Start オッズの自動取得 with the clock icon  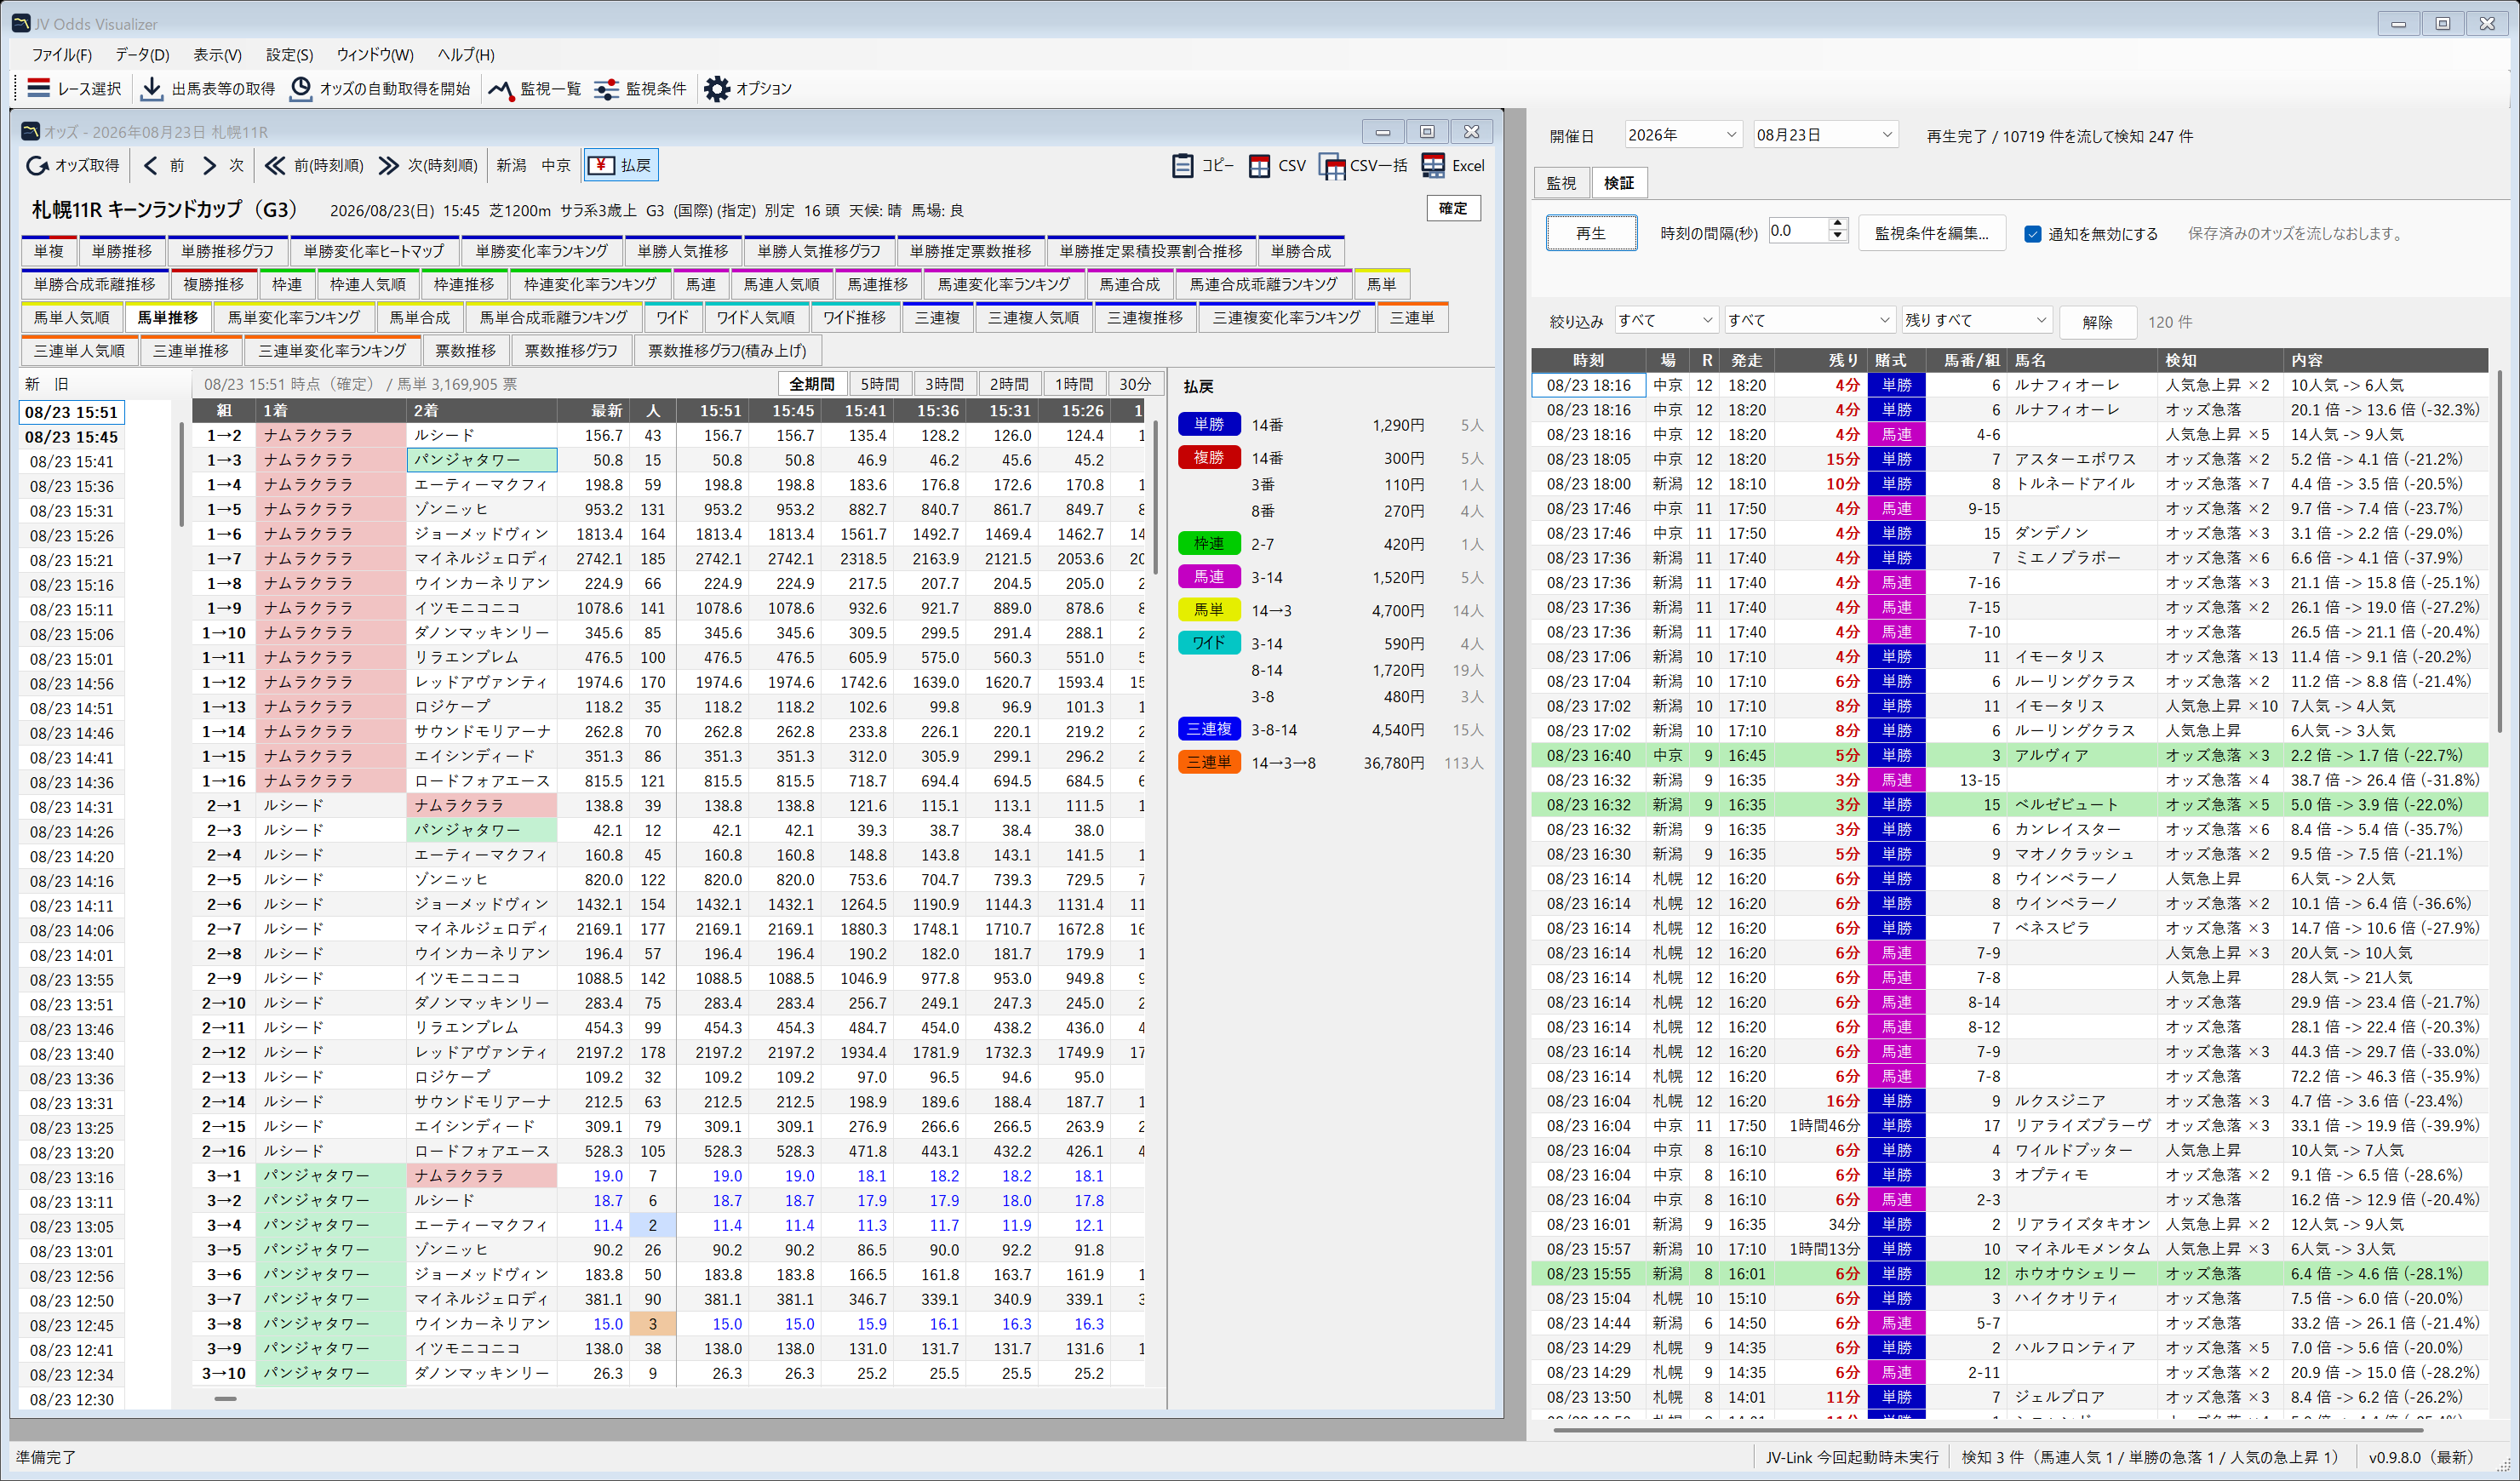tap(300, 88)
